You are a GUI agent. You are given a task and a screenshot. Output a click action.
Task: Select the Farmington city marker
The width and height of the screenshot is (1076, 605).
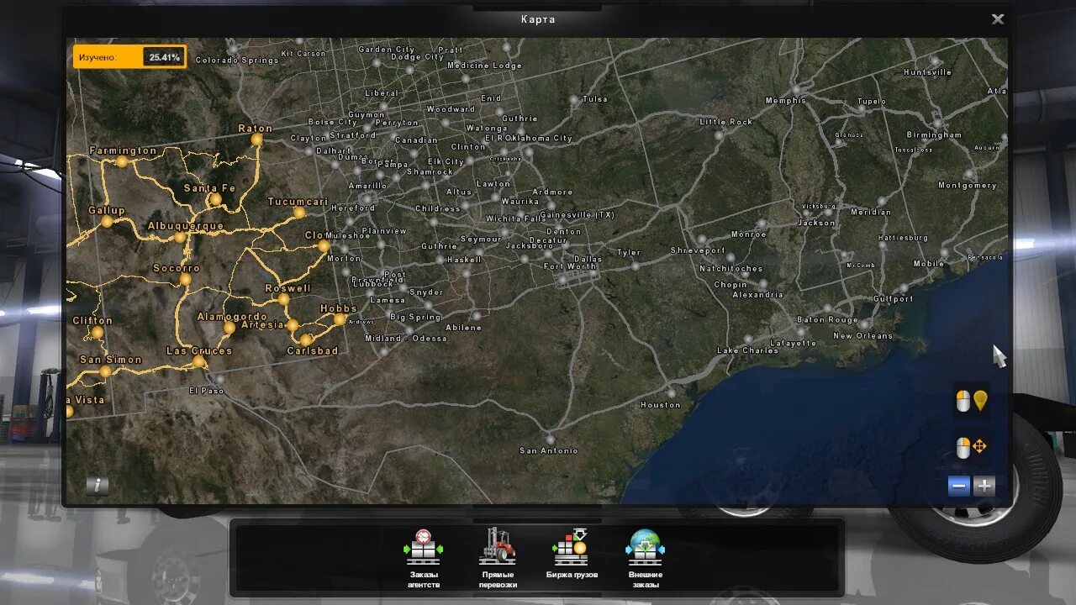coord(122,161)
